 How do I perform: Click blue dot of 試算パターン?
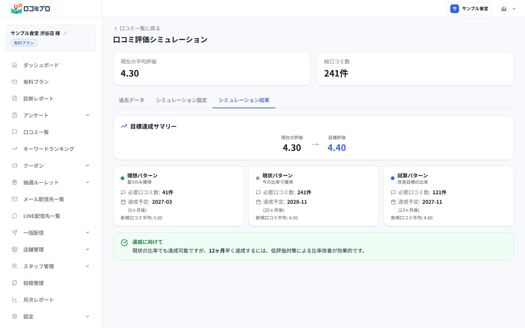(393, 178)
